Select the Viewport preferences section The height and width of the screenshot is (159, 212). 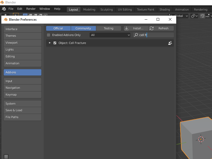pos(23,43)
